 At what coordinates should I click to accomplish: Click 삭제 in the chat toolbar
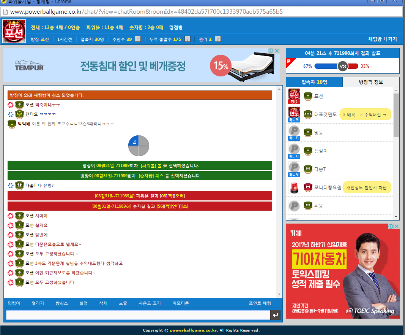point(103,303)
